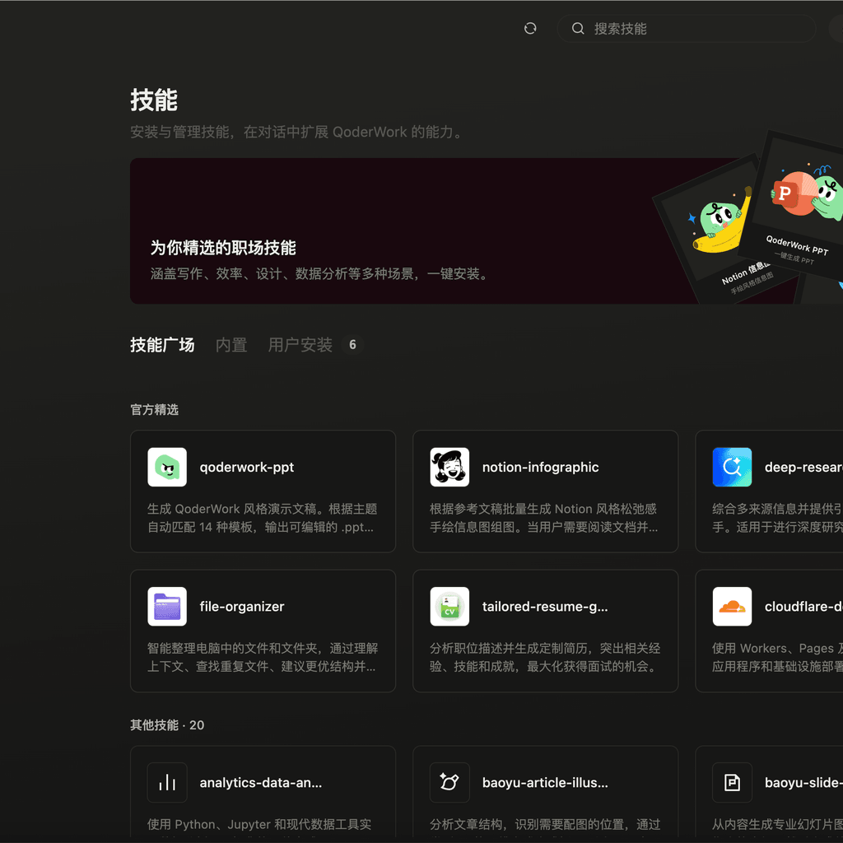The image size is (843, 843).
Task: Click the tailored-resume-generator CV icon
Action: (x=449, y=607)
